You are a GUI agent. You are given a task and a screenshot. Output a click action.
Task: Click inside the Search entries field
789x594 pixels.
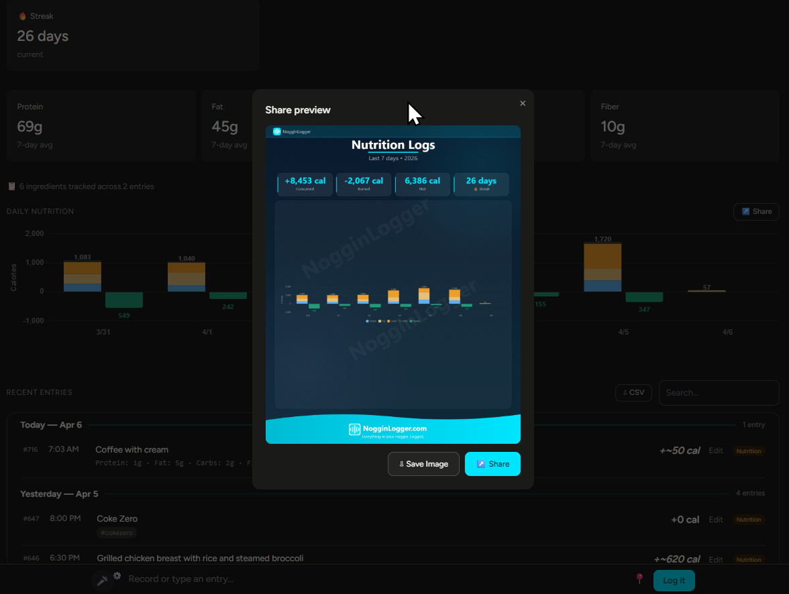tap(719, 392)
